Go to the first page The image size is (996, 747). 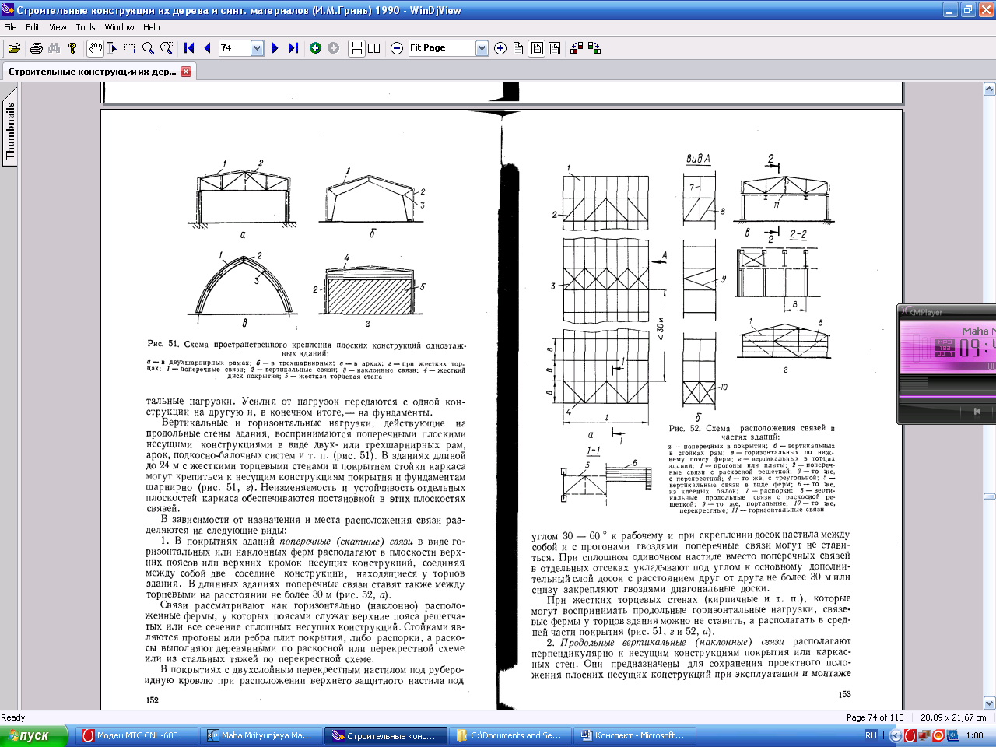point(189,48)
